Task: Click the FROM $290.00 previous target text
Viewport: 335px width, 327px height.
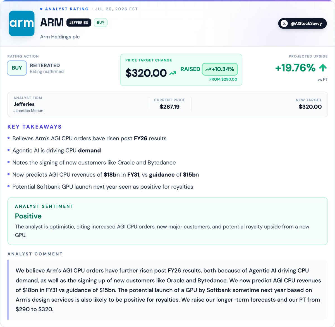Action: coord(223,79)
